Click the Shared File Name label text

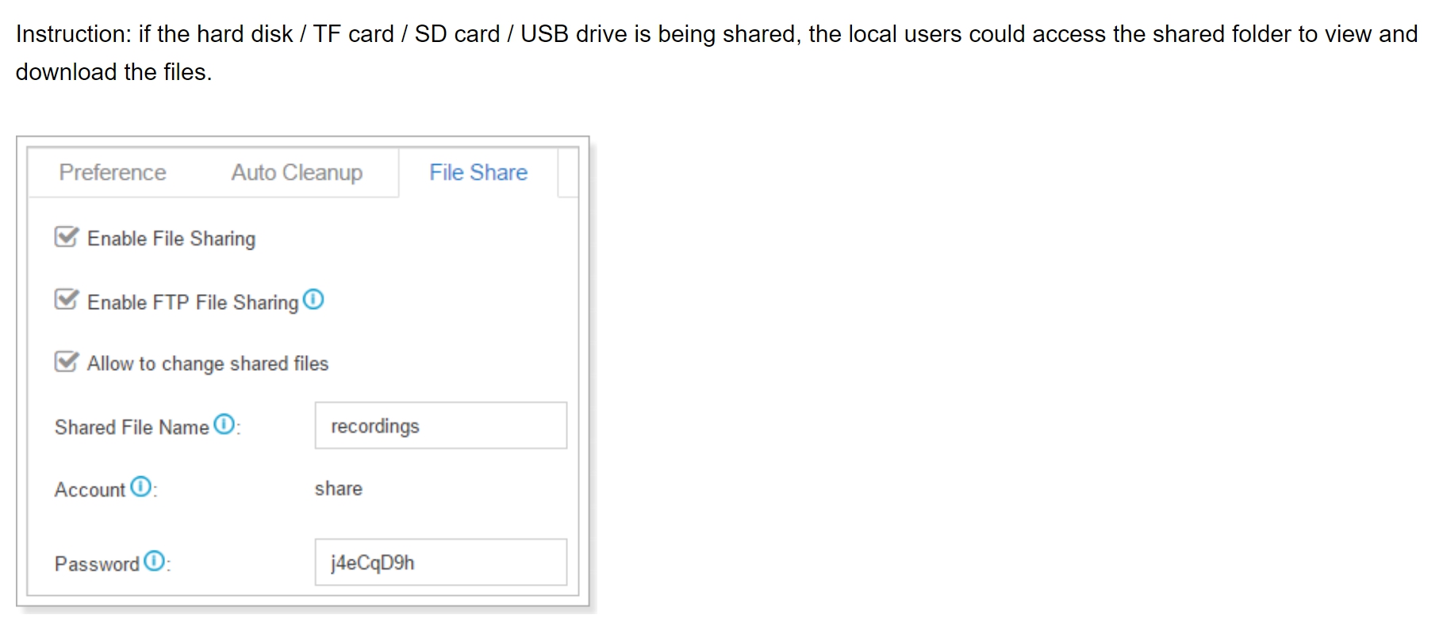pos(132,427)
